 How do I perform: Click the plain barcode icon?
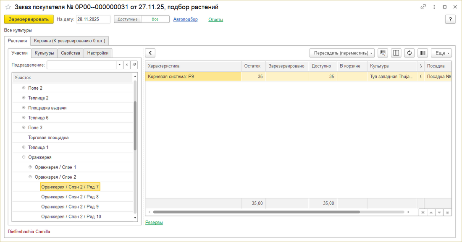(x=423, y=53)
